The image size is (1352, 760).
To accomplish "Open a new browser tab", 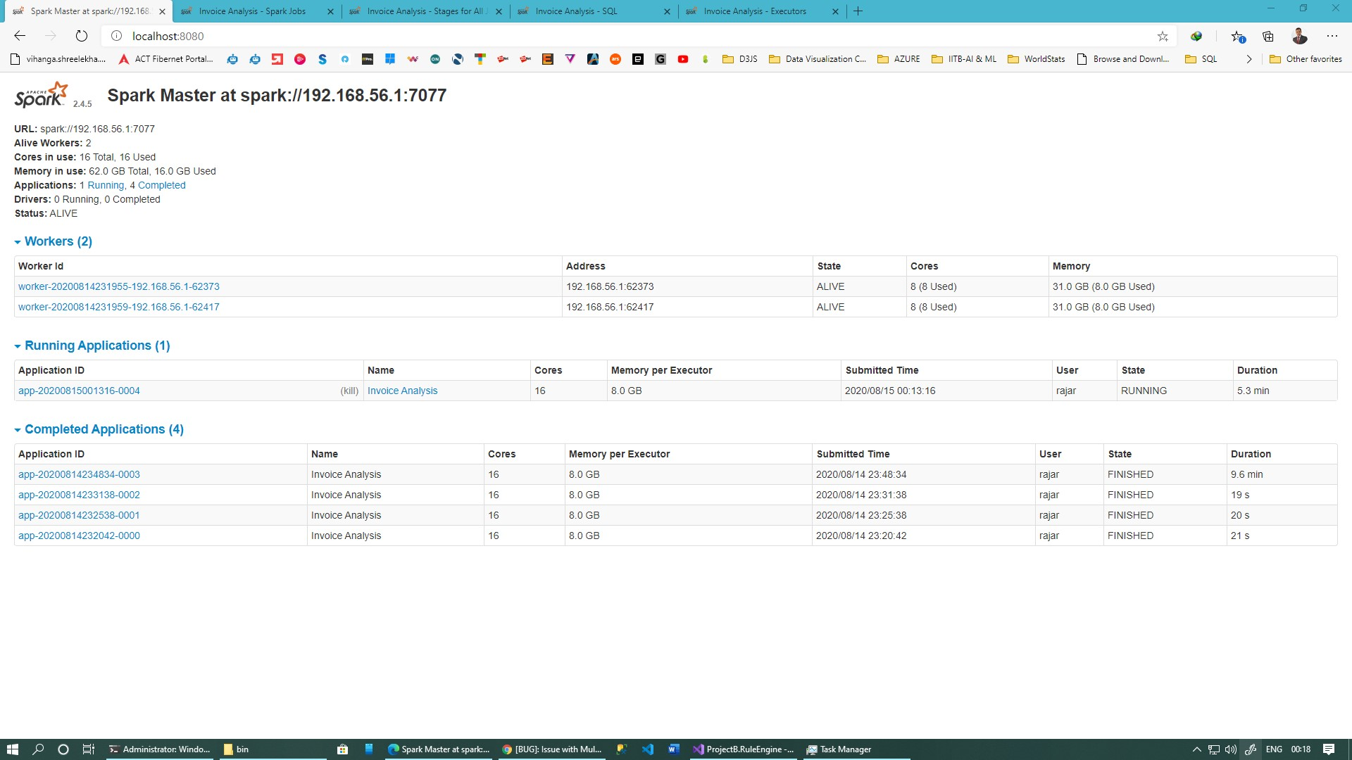I will (858, 11).
